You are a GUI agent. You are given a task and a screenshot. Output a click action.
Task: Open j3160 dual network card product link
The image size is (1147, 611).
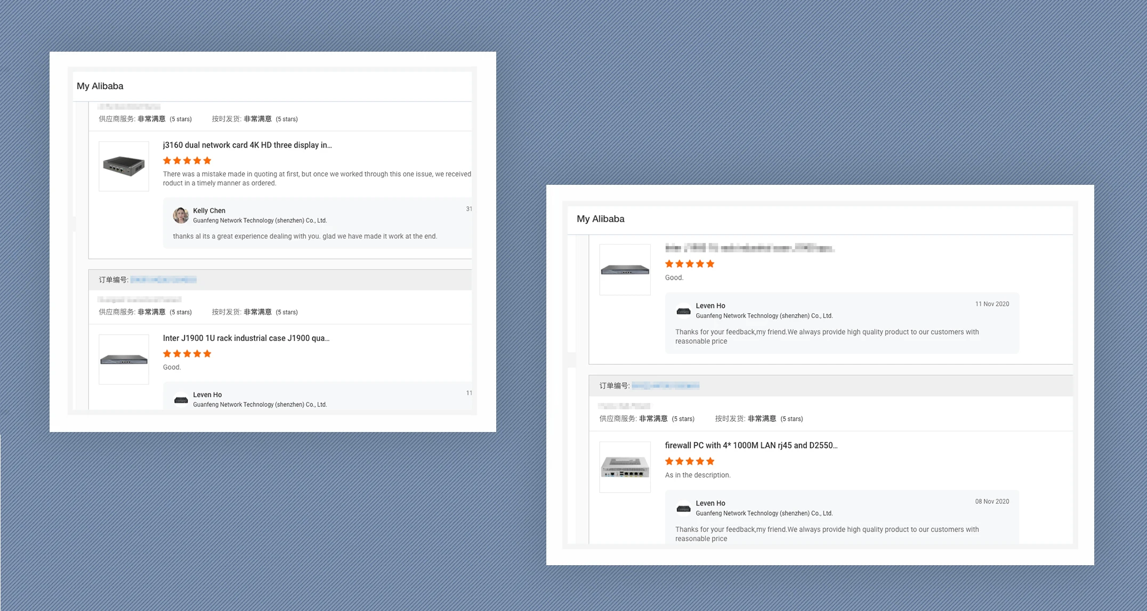pos(247,145)
